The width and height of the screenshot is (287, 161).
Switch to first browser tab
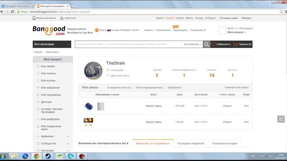(x=17, y=6)
